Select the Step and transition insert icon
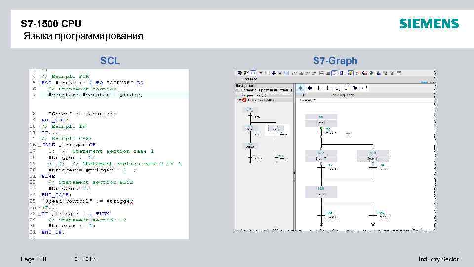Image resolution: width=474 pixels, height=267 pixels. pyautogui.click(x=301, y=88)
